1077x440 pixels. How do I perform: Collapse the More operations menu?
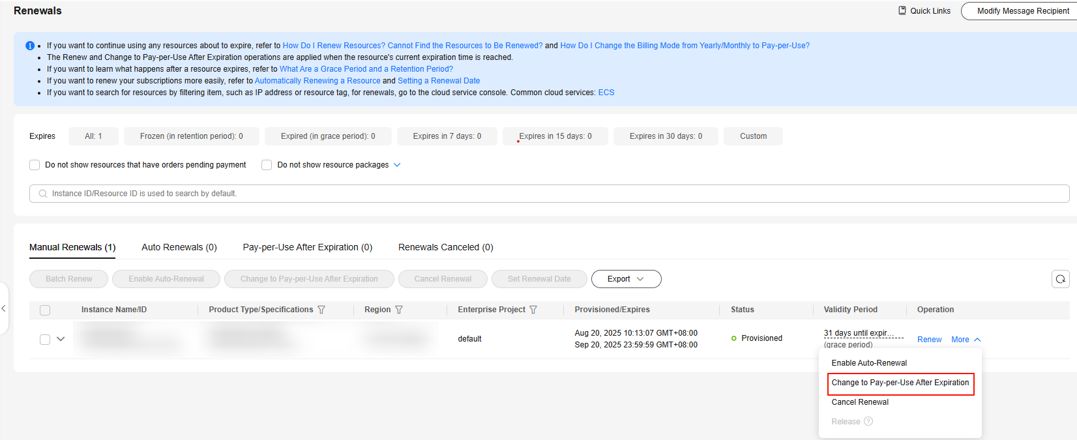coord(966,340)
